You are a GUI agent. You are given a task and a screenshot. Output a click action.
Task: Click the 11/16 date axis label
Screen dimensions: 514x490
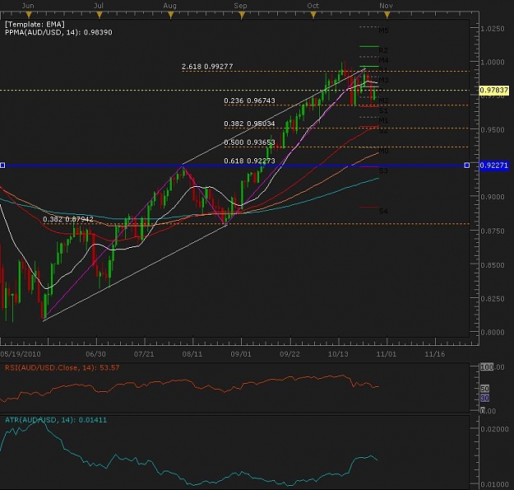[435, 354]
